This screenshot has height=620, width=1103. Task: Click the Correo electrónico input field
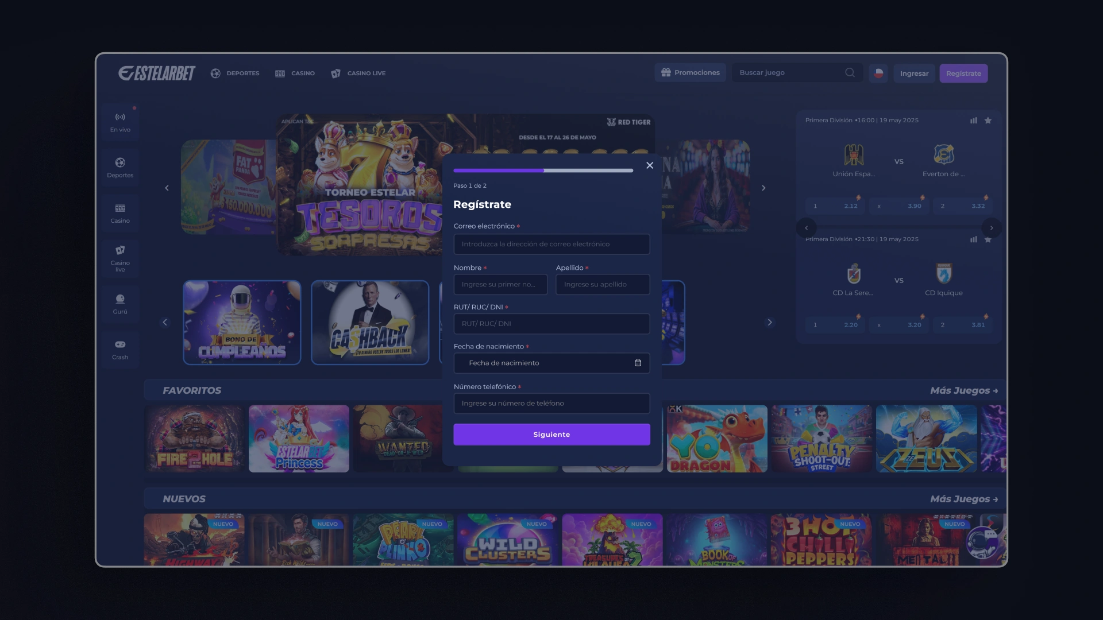pos(551,244)
